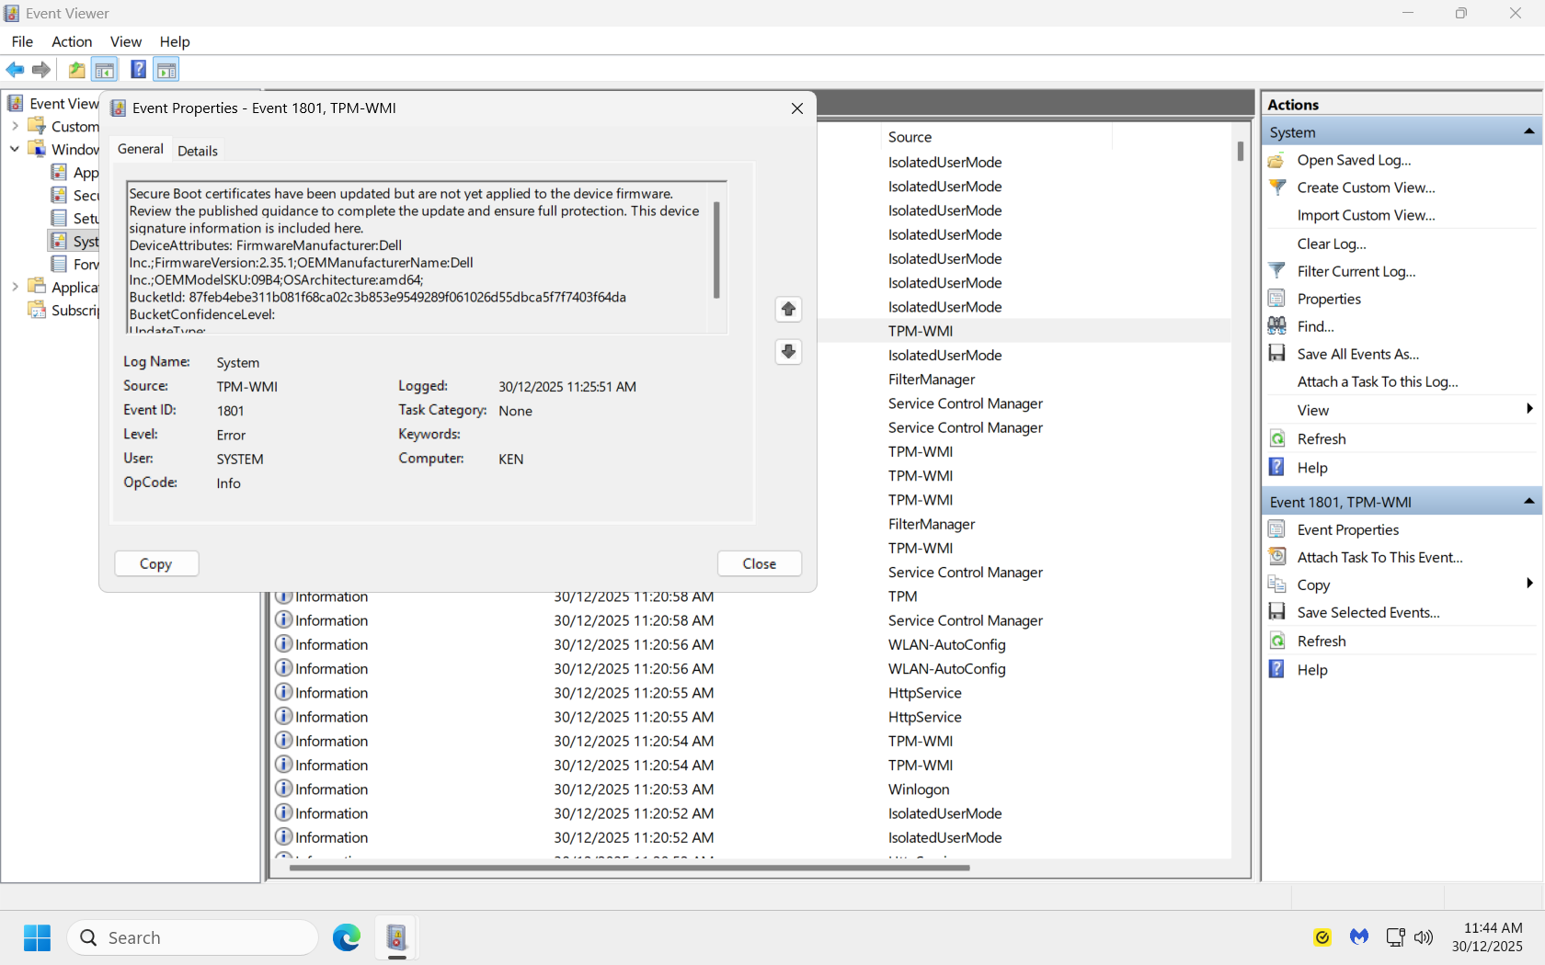Click the down arrow to show next event

pyautogui.click(x=788, y=352)
